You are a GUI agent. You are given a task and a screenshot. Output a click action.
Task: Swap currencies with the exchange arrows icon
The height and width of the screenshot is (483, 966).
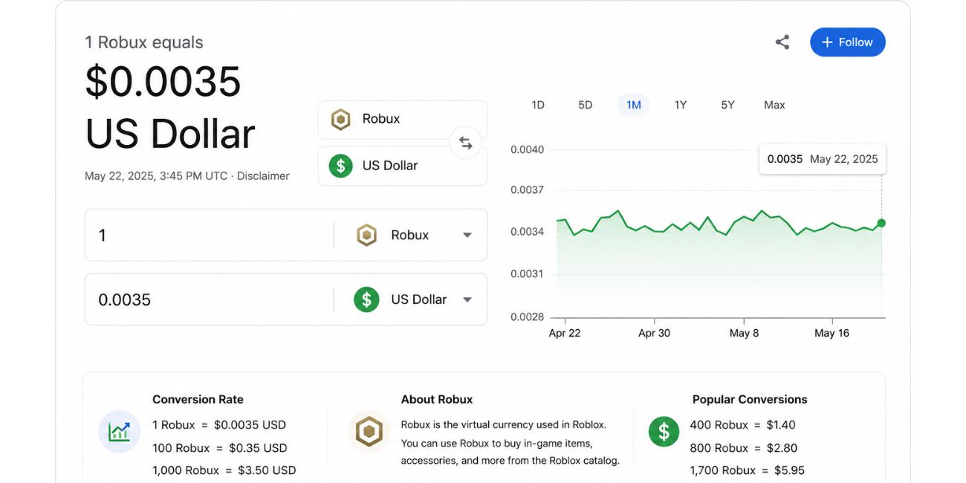tap(466, 143)
